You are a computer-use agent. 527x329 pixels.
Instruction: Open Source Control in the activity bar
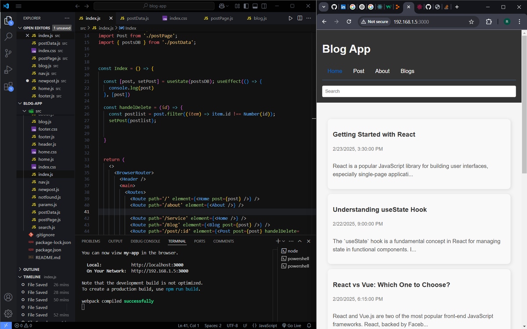(x=8, y=53)
